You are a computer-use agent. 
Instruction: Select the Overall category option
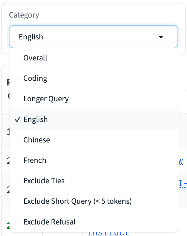tap(35, 58)
